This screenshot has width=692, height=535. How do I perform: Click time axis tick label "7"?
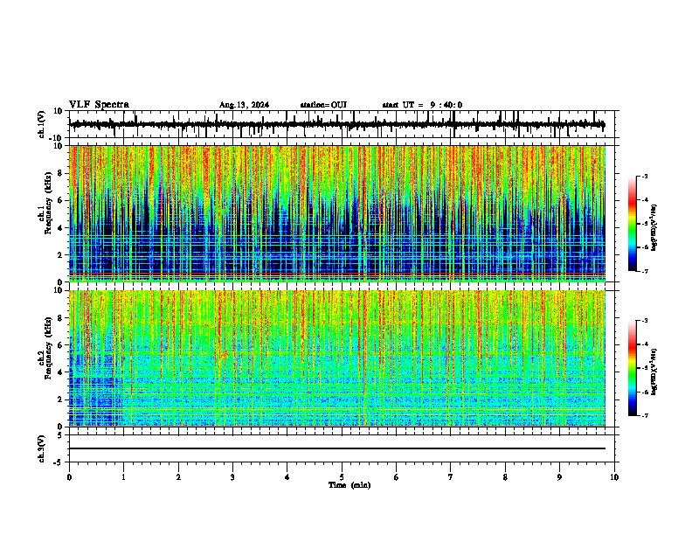(451, 477)
